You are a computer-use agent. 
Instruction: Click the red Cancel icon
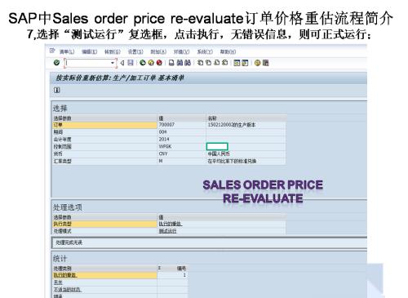(x=159, y=63)
